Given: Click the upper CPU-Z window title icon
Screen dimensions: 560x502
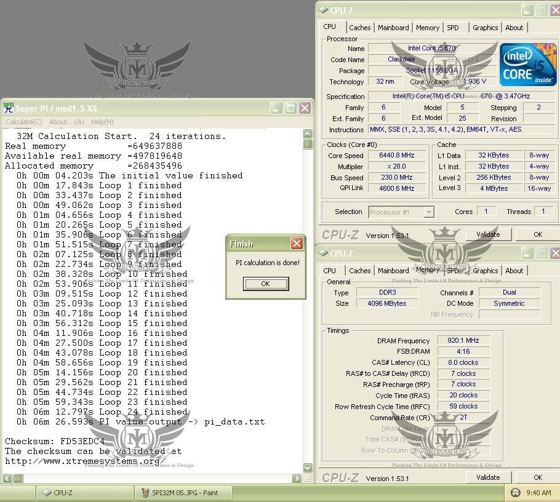Looking at the screenshot, I should (x=323, y=10).
